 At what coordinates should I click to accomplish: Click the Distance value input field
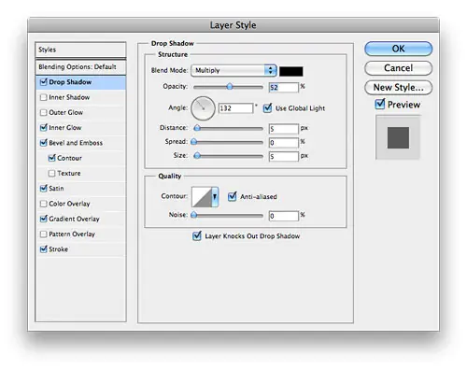(283, 129)
